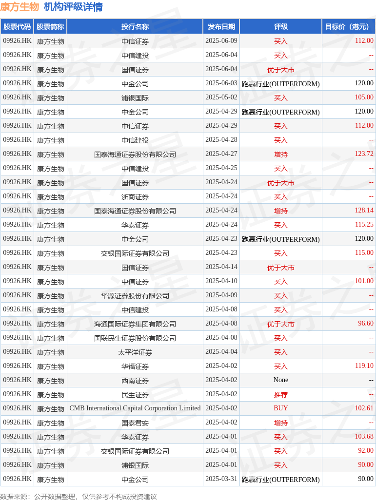Select the date 2025-04-28
This screenshot has height=501, width=376.
coord(221,140)
